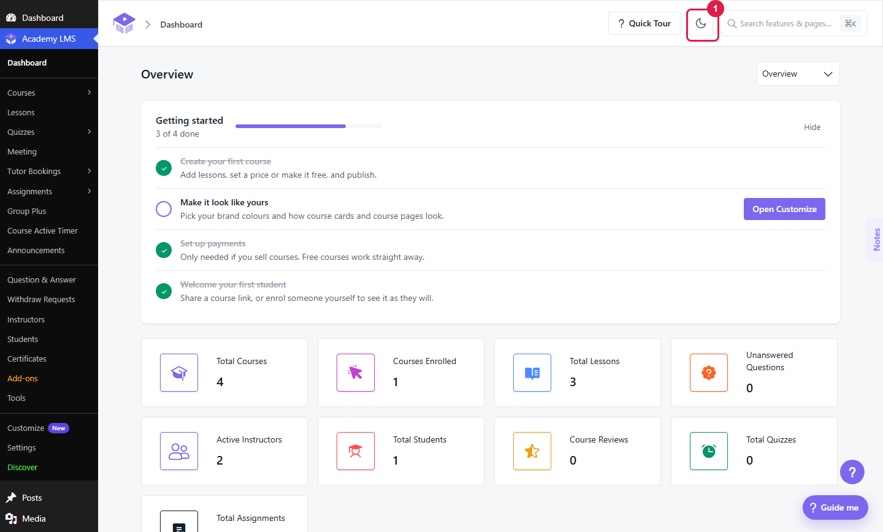Click the Courses Enrolled cursor icon
The height and width of the screenshot is (532, 883).
356,373
